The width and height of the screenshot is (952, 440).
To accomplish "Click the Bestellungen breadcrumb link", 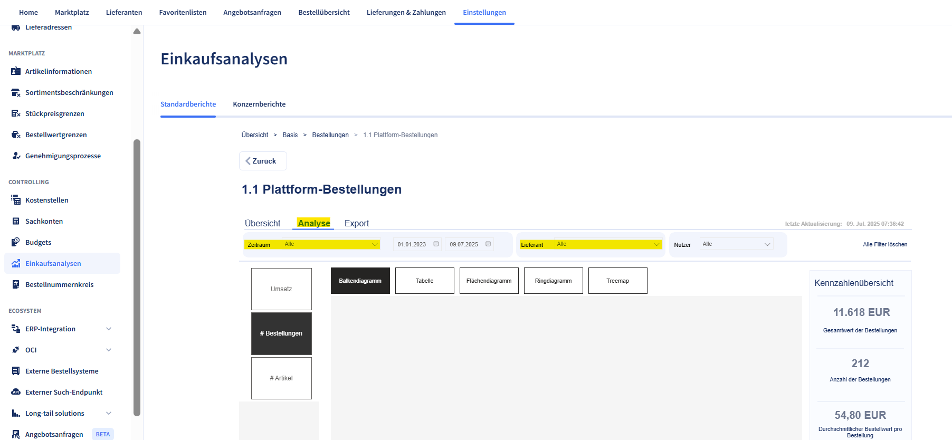I will tap(330, 135).
